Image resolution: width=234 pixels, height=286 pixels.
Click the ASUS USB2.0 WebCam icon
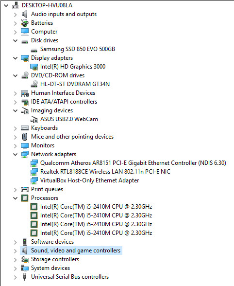(34, 119)
